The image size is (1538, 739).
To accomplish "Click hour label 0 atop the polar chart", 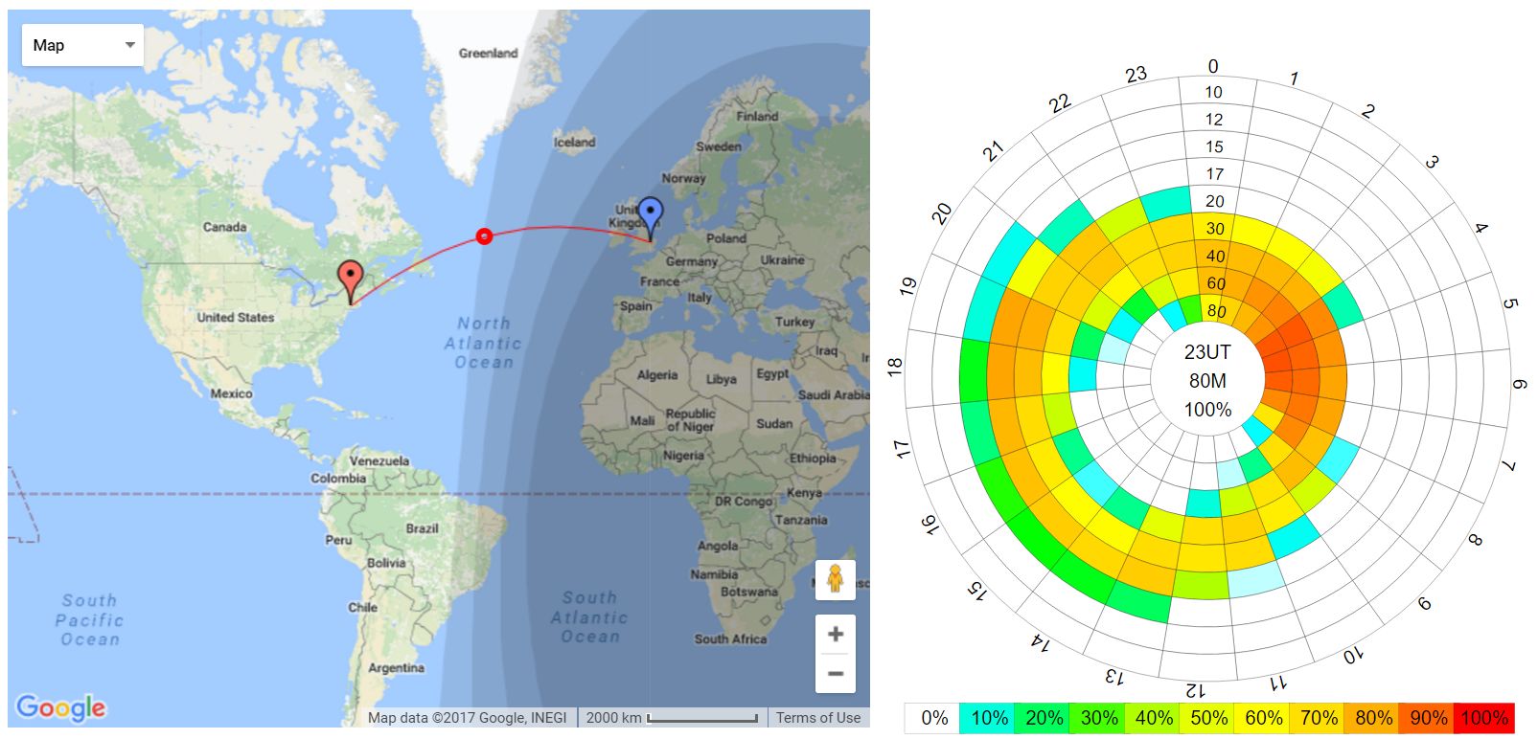I will click(x=1213, y=66).
